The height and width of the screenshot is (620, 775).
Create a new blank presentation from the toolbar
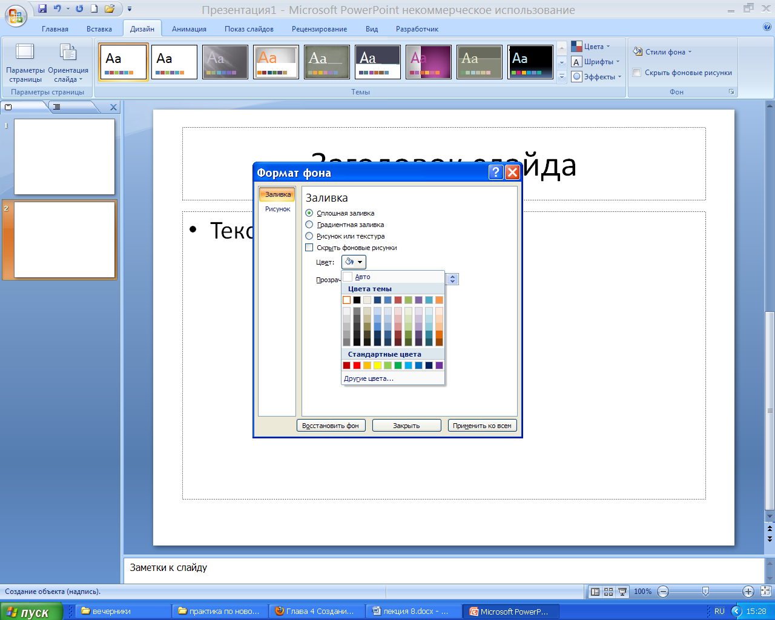point(94,8)
